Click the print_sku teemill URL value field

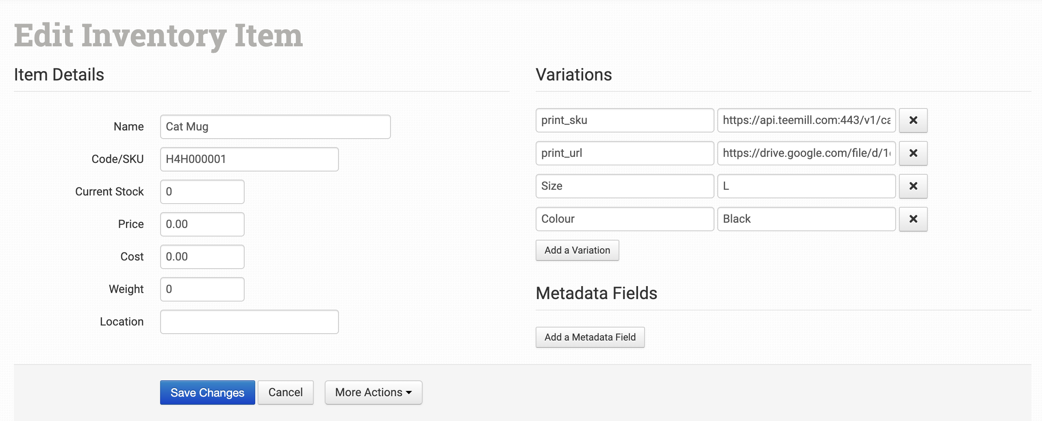pyautogui.click(x=806, y=120)
